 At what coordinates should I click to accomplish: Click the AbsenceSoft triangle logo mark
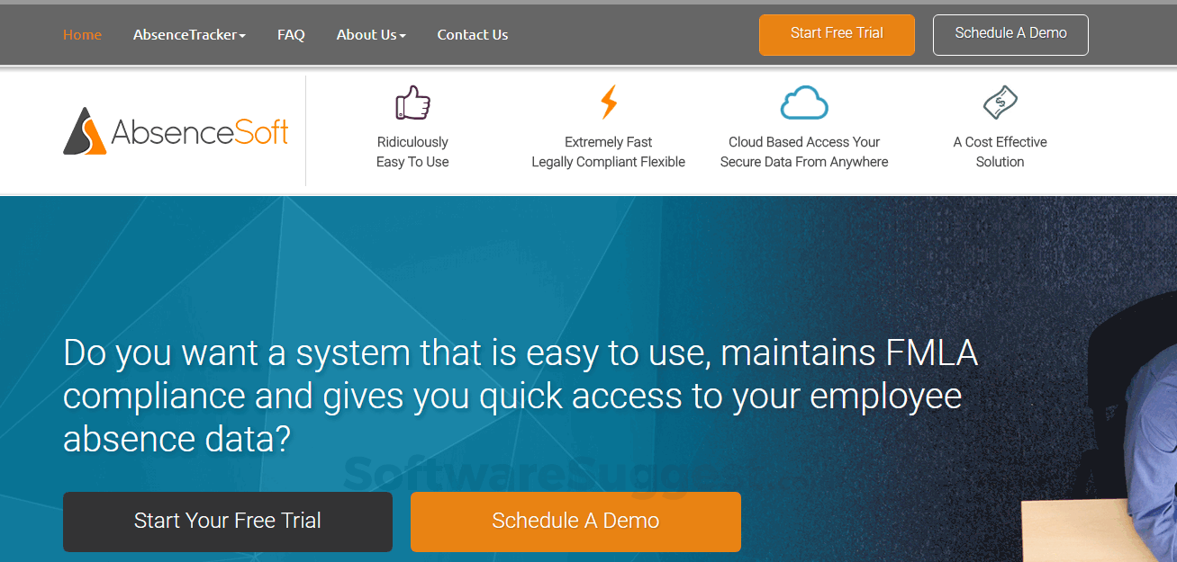[x=83, y=130]
